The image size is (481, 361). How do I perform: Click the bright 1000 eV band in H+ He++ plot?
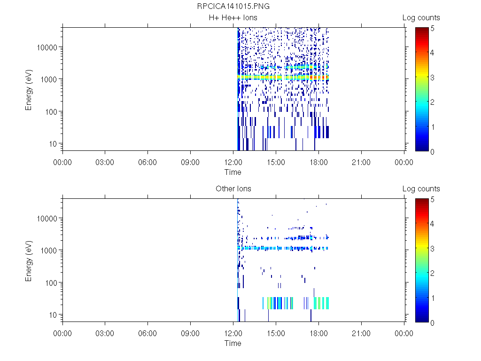click(x=283, y=77)
